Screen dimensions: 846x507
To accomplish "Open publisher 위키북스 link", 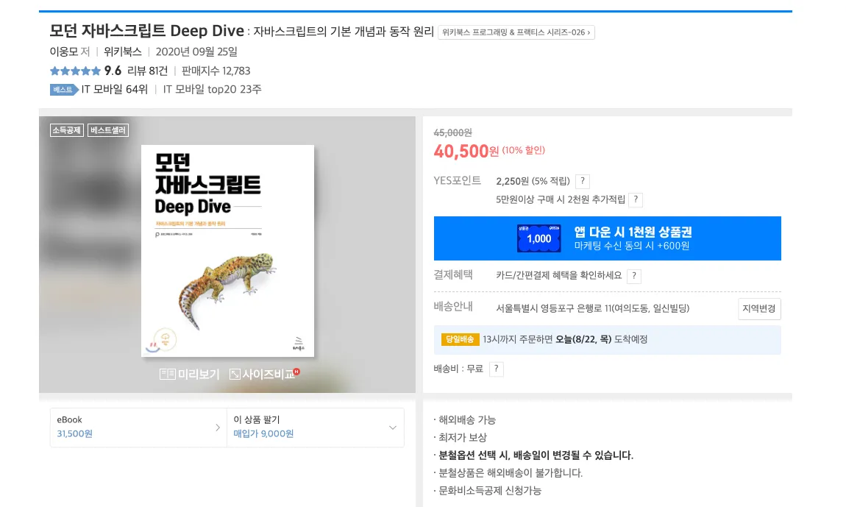I will click(x=123, y=52).
